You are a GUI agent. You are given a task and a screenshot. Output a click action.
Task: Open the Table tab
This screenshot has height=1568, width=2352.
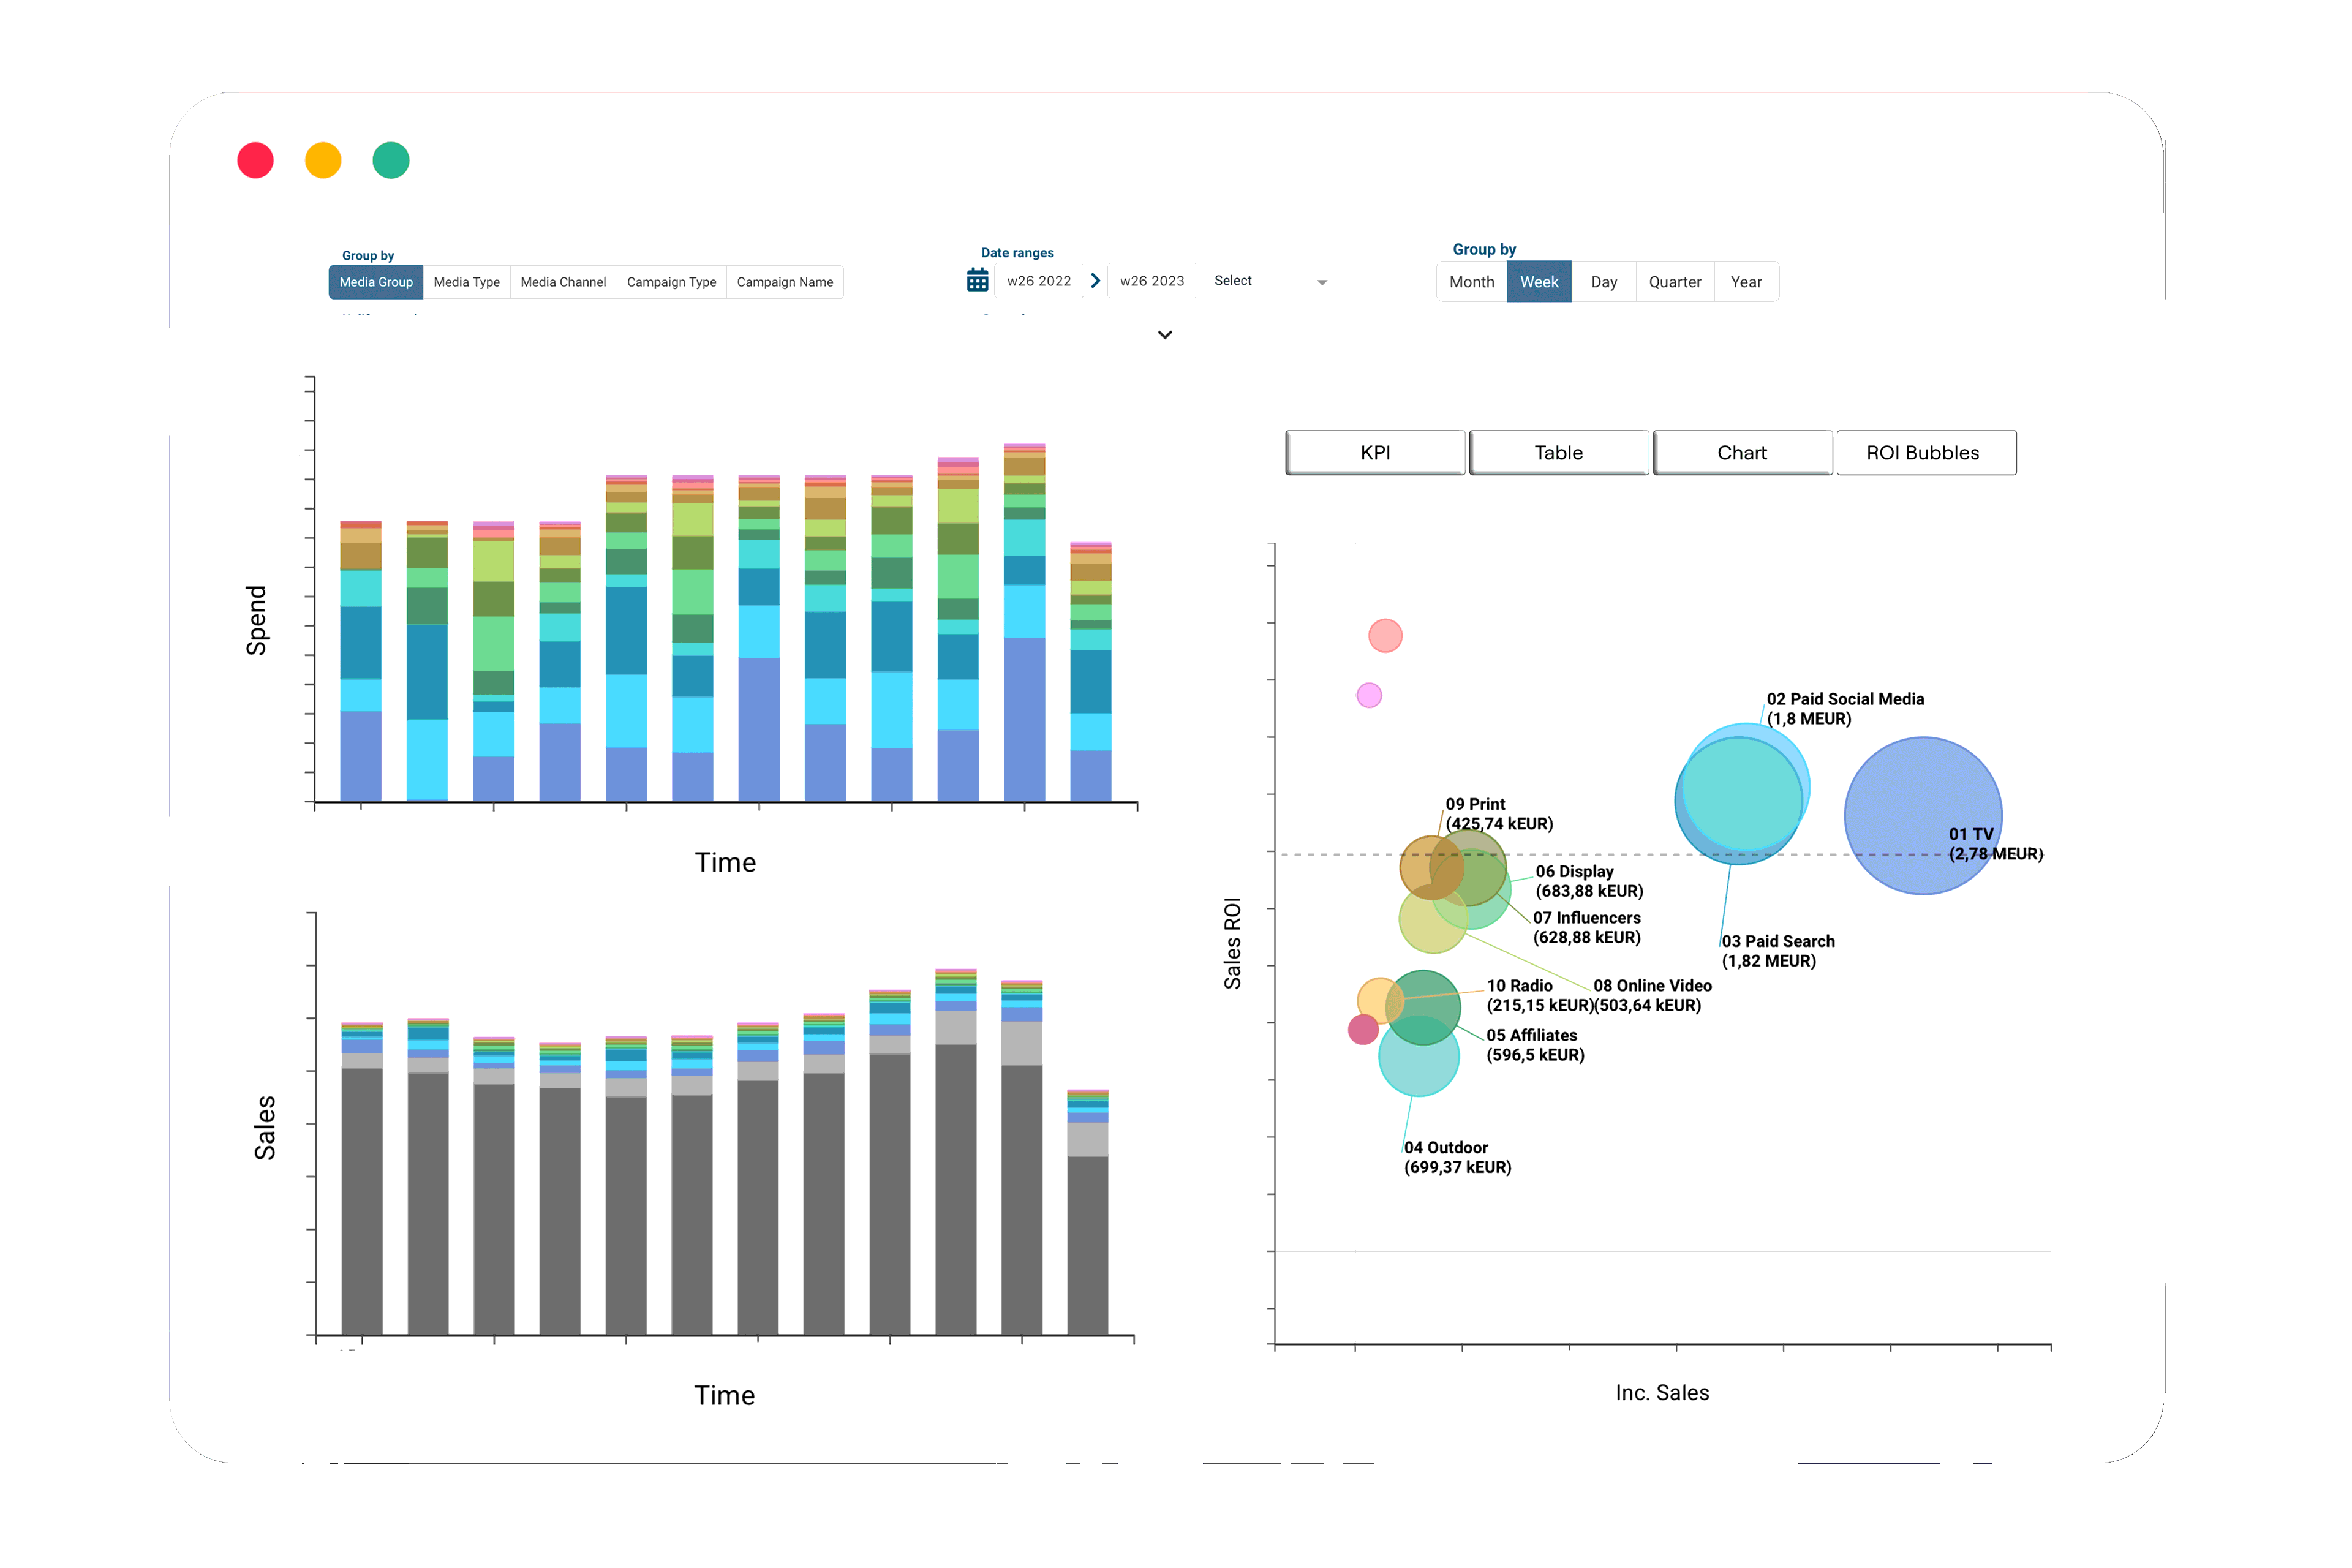tap(1559, 453)
